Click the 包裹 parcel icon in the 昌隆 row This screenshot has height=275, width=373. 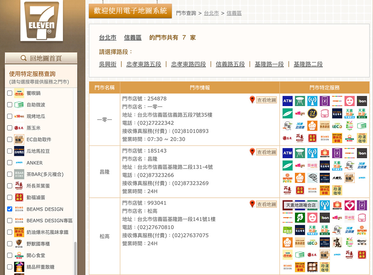(349, 178)
